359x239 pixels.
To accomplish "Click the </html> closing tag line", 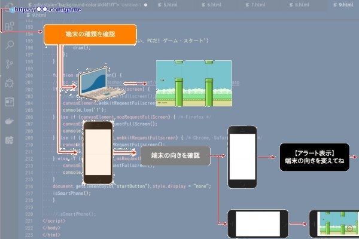I will point(51,235).
